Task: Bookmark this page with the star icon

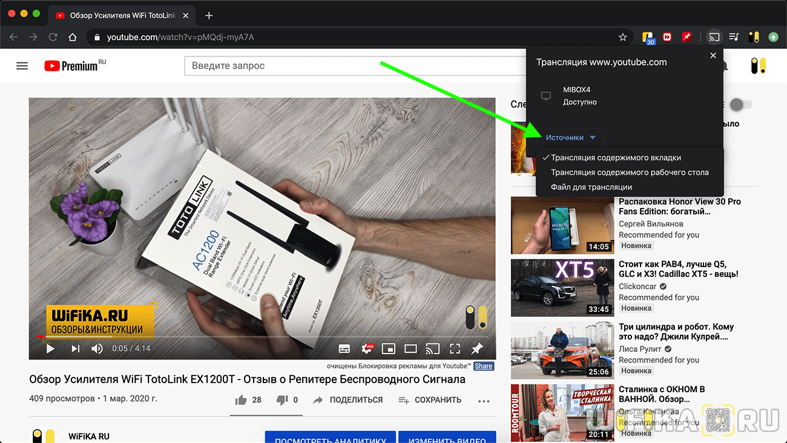Action: pos(622,37)
